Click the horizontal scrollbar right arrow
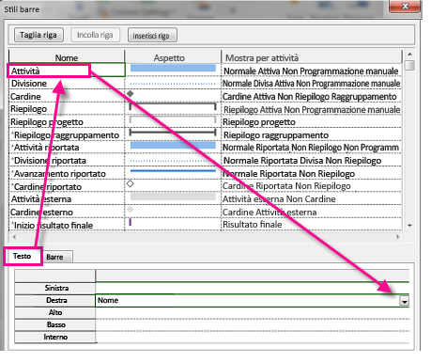Viewport: 431px width, 363px height. [x=398, y=237]
